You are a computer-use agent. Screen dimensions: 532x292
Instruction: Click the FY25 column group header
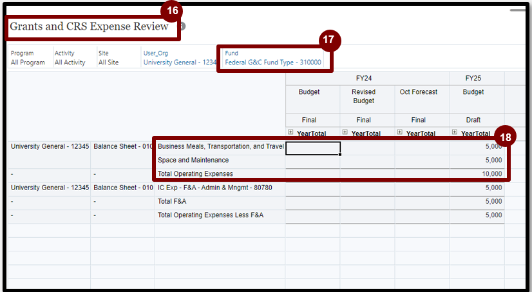tap(473, 79)
